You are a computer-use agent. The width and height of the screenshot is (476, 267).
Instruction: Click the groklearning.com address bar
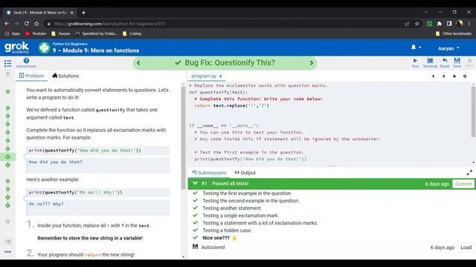pos(225,24)
